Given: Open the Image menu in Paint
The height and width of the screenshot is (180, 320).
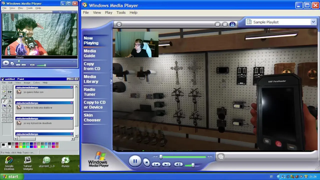Looking at the screenshot, I should [x=27, y=82].
